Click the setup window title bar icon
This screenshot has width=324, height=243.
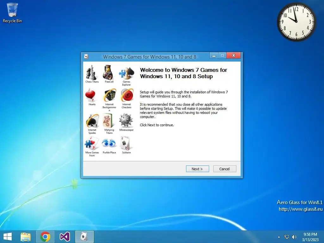click(x=86, y=57)
